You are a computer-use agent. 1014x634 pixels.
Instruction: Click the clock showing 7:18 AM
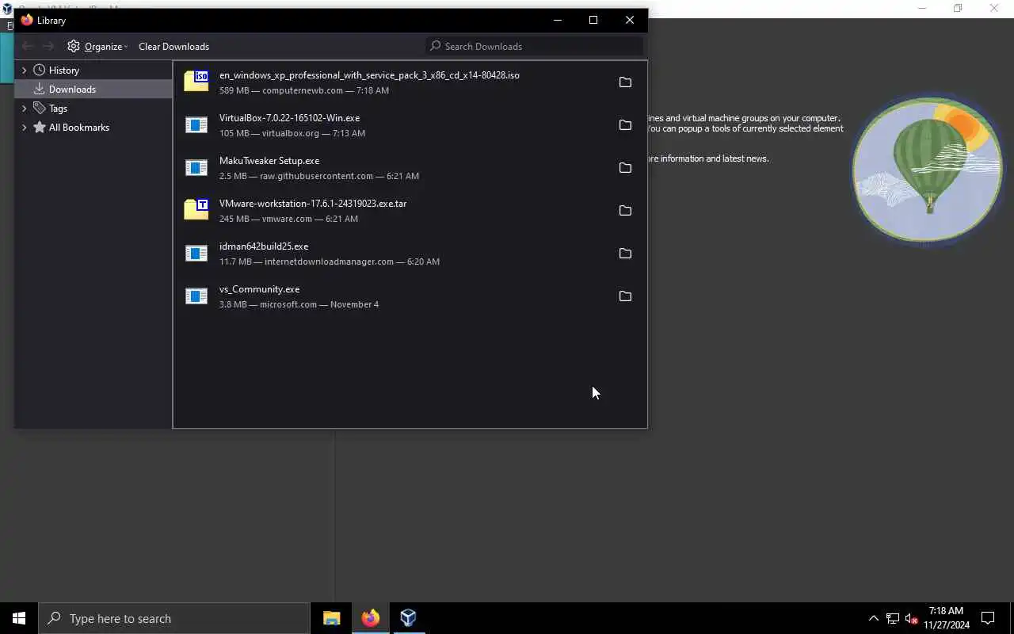tap(946, 618)
